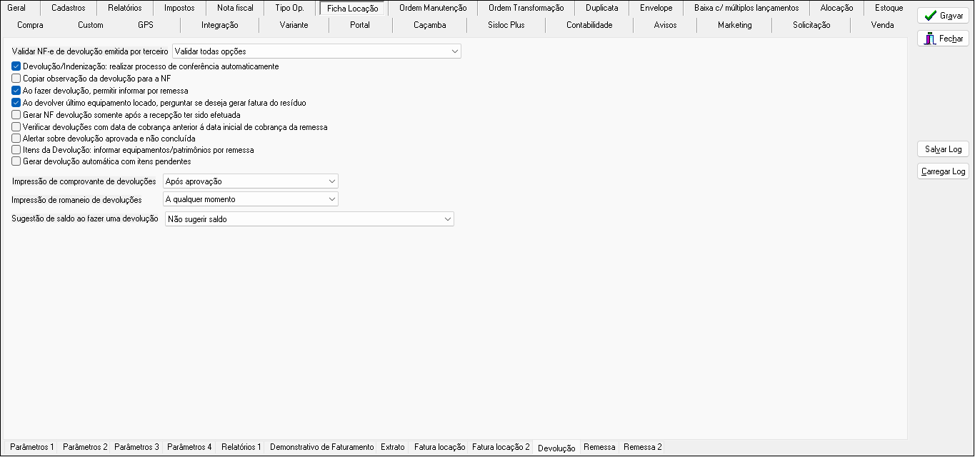Open the Parâmetros 3 bottom tab
Image resolution: width=975 pixels, height=457 pixels.
[x=136, y=447]
